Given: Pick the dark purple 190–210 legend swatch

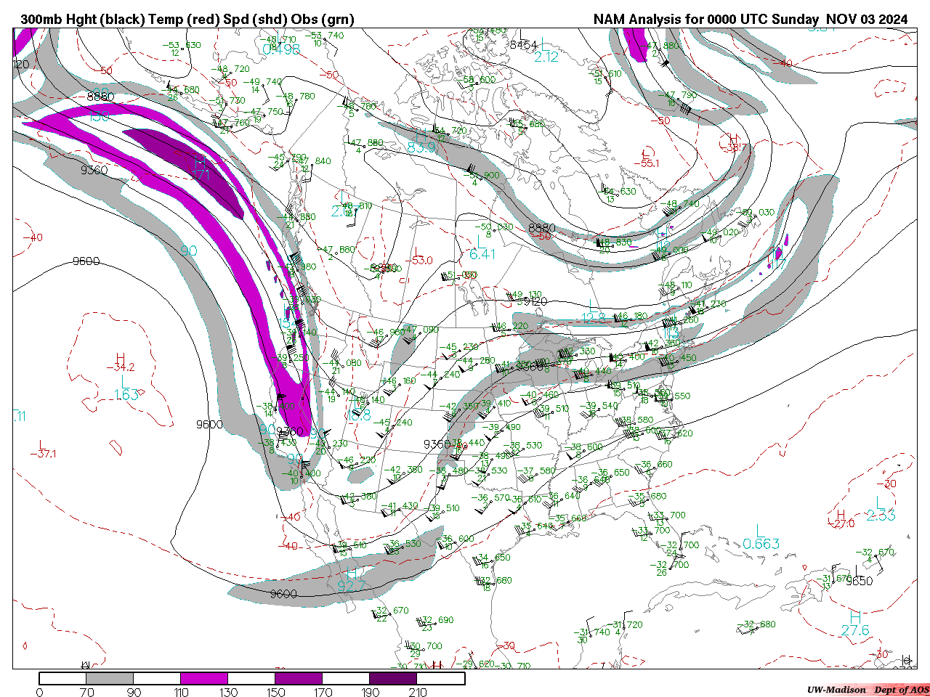Looking at the screenshot, I should pyautogui.click(x=393, y=678).
